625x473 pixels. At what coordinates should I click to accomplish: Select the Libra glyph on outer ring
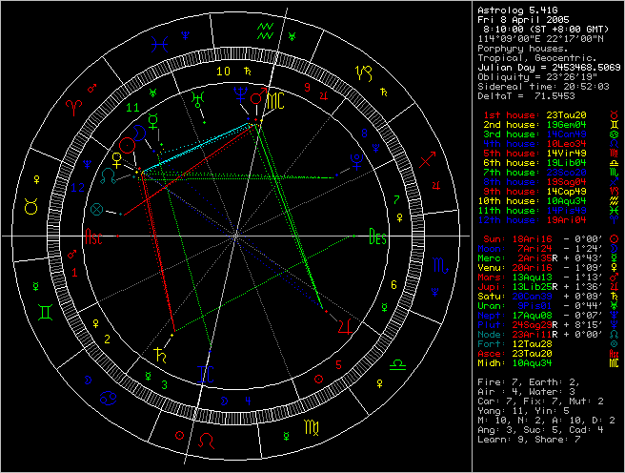pos(402,364)
